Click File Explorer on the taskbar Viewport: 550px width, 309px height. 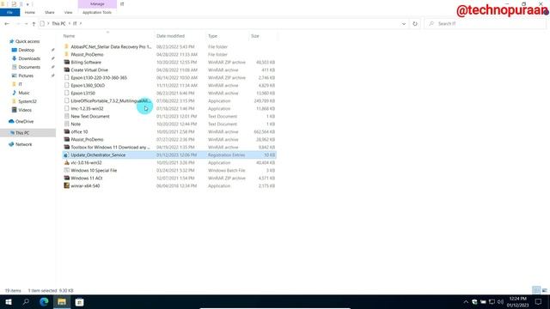[62, 301]
